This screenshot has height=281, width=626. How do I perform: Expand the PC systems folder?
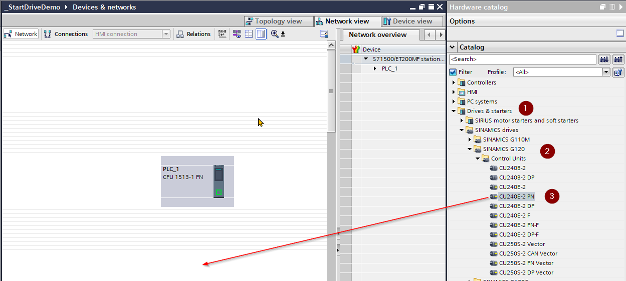pos(454,101)
